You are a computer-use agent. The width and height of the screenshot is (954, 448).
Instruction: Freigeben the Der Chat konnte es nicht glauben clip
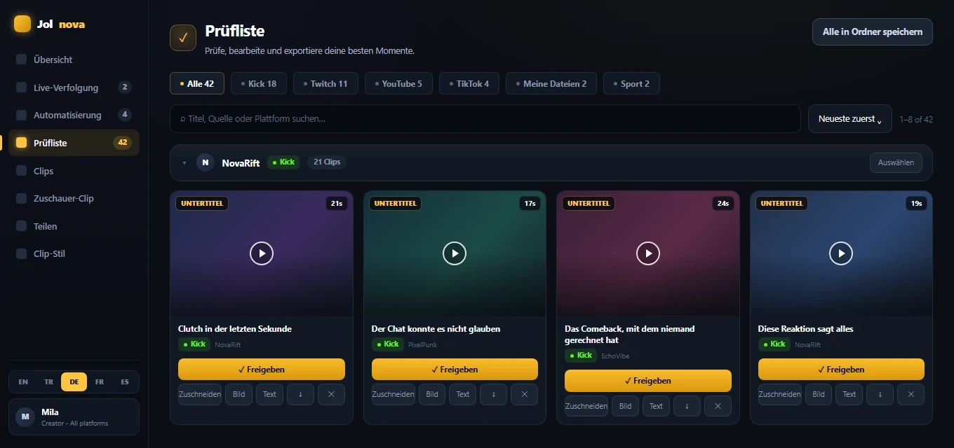[x=455, y=369]
